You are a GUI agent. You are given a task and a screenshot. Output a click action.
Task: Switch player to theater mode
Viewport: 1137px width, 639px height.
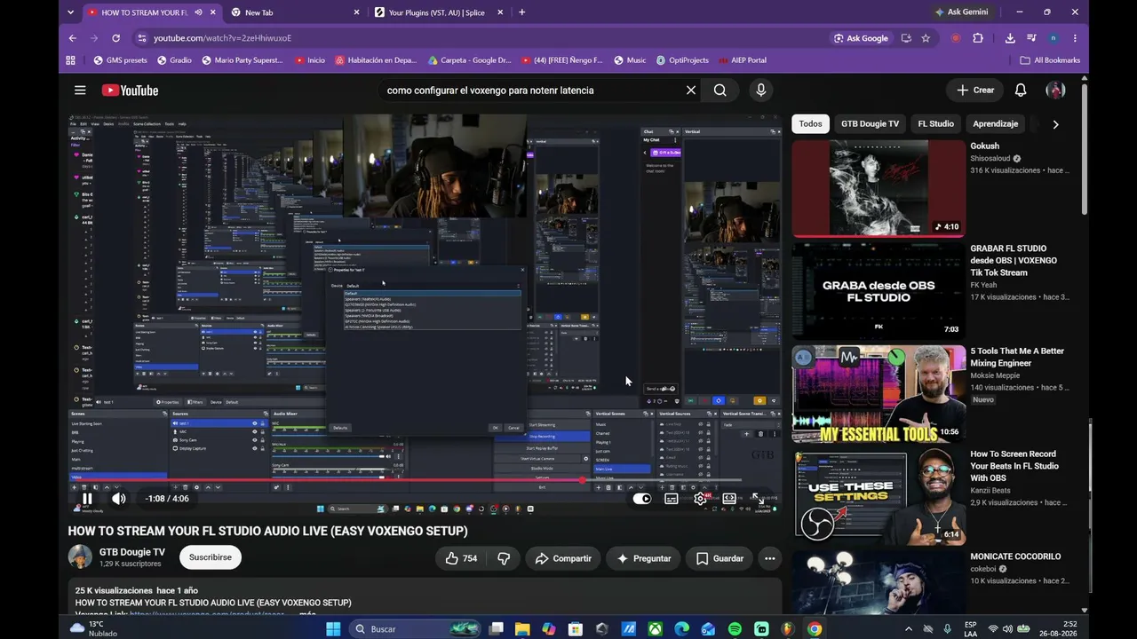pyautogui.click(x=729, y=499)
